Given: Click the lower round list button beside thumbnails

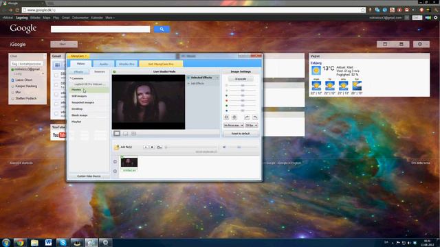Looking at the screenshot, I should [x=115, y=171].
